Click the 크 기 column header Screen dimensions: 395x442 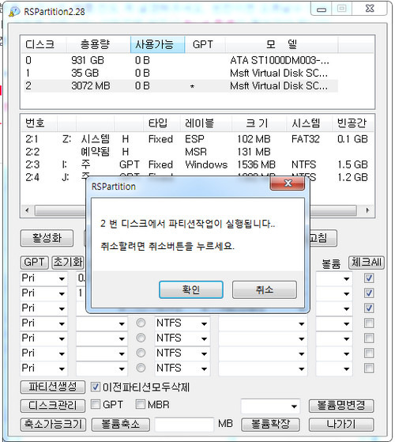[259, 123]
